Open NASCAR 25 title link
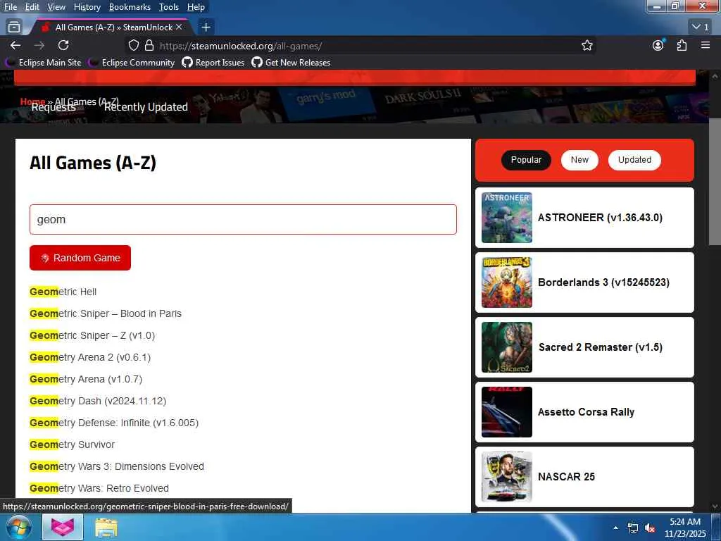This screenshot has height=541, width=721. click(567, 477)
